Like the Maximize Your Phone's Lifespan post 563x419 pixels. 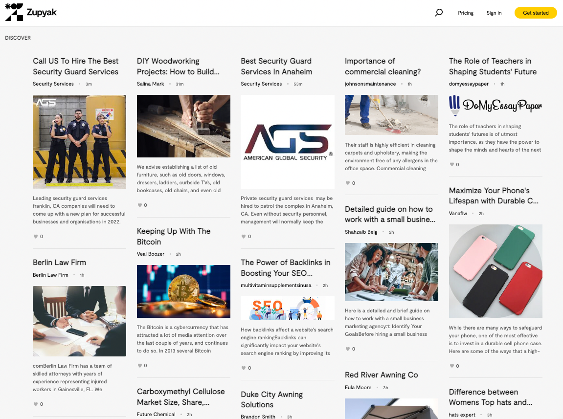point(451,366)
